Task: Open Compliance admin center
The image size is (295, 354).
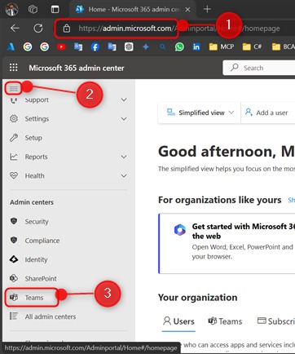Action: (68, 241)
